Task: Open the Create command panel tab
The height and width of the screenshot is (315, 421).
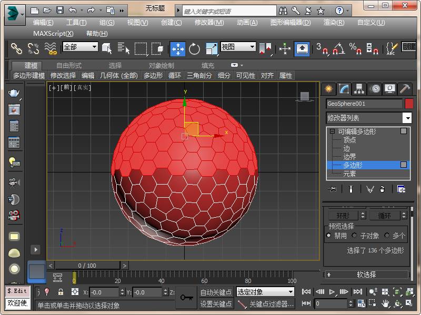Action: pos(328,88)
